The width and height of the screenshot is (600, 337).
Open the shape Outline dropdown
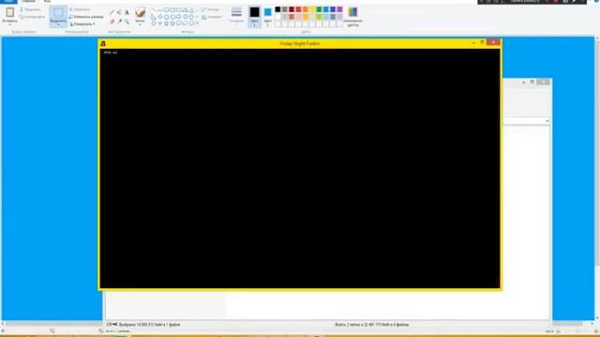pos(210,9)
